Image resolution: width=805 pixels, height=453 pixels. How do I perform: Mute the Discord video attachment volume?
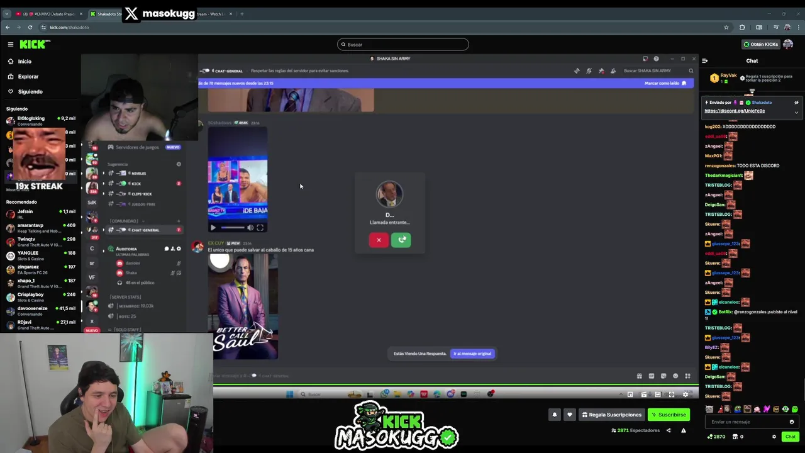point(250,228)
